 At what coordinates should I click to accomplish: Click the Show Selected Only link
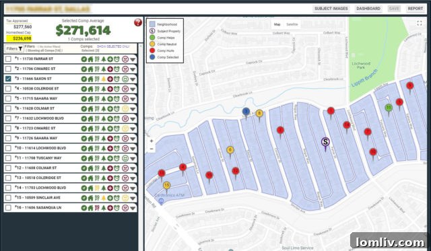113,46
